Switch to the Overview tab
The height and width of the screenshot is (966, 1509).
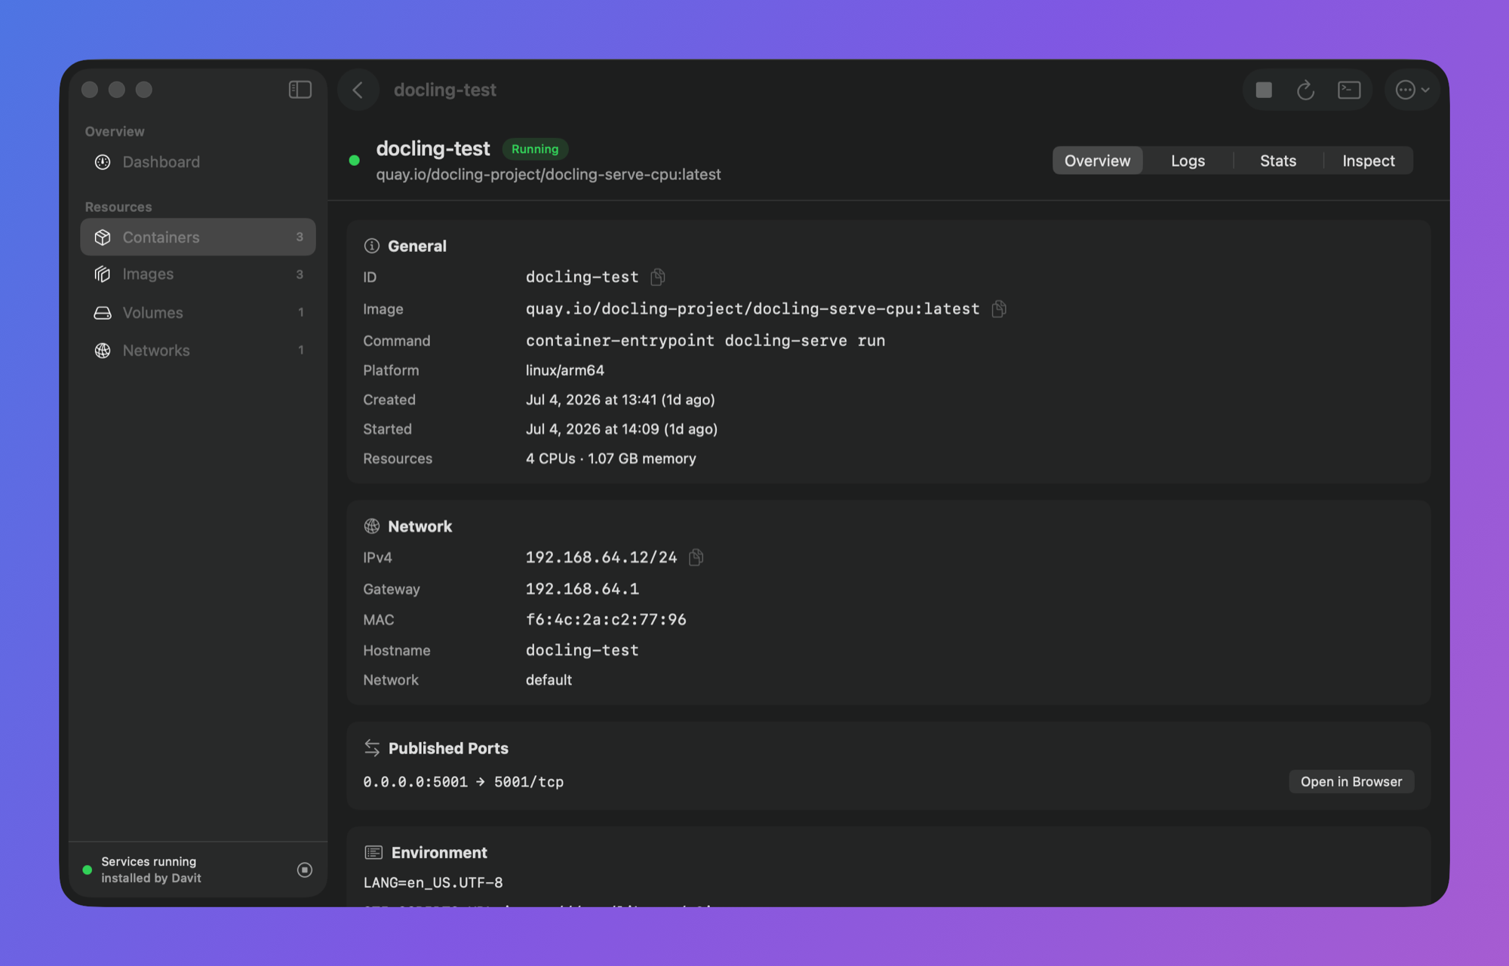pyautogui.click(x=1097, y=161)
